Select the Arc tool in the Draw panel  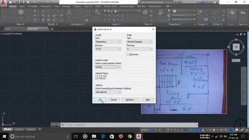pyautogui.click(x=29, y=12)
